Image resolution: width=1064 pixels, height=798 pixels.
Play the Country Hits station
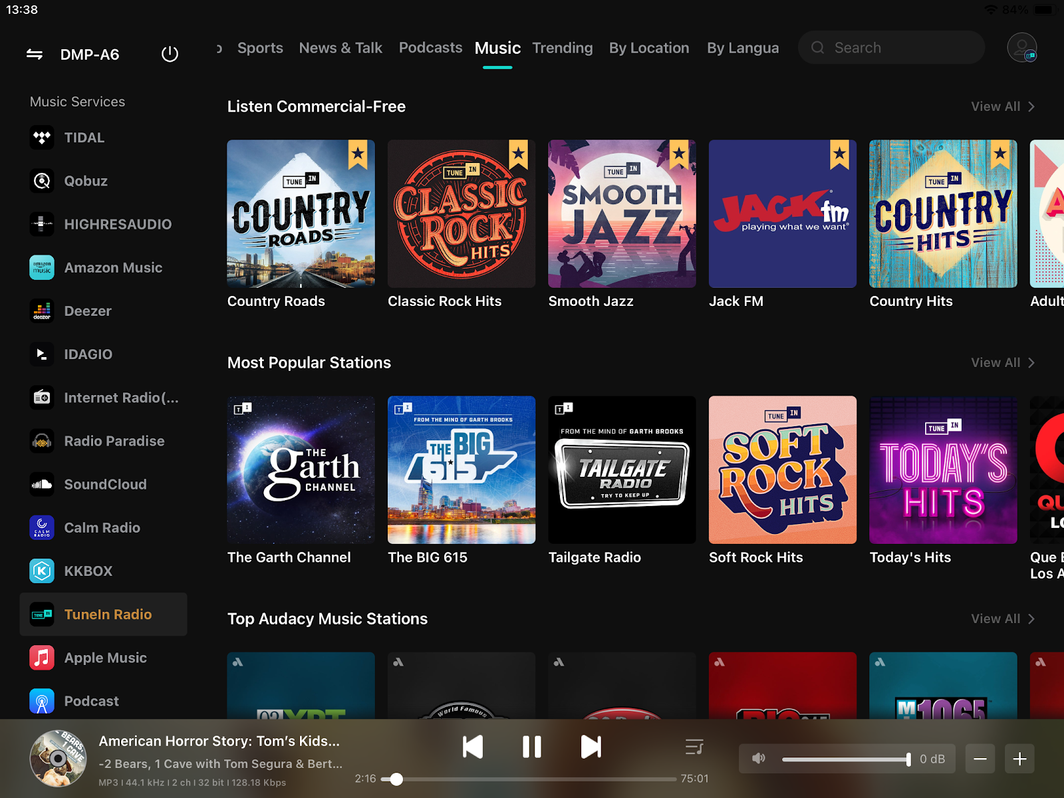(x=943, y=213)
